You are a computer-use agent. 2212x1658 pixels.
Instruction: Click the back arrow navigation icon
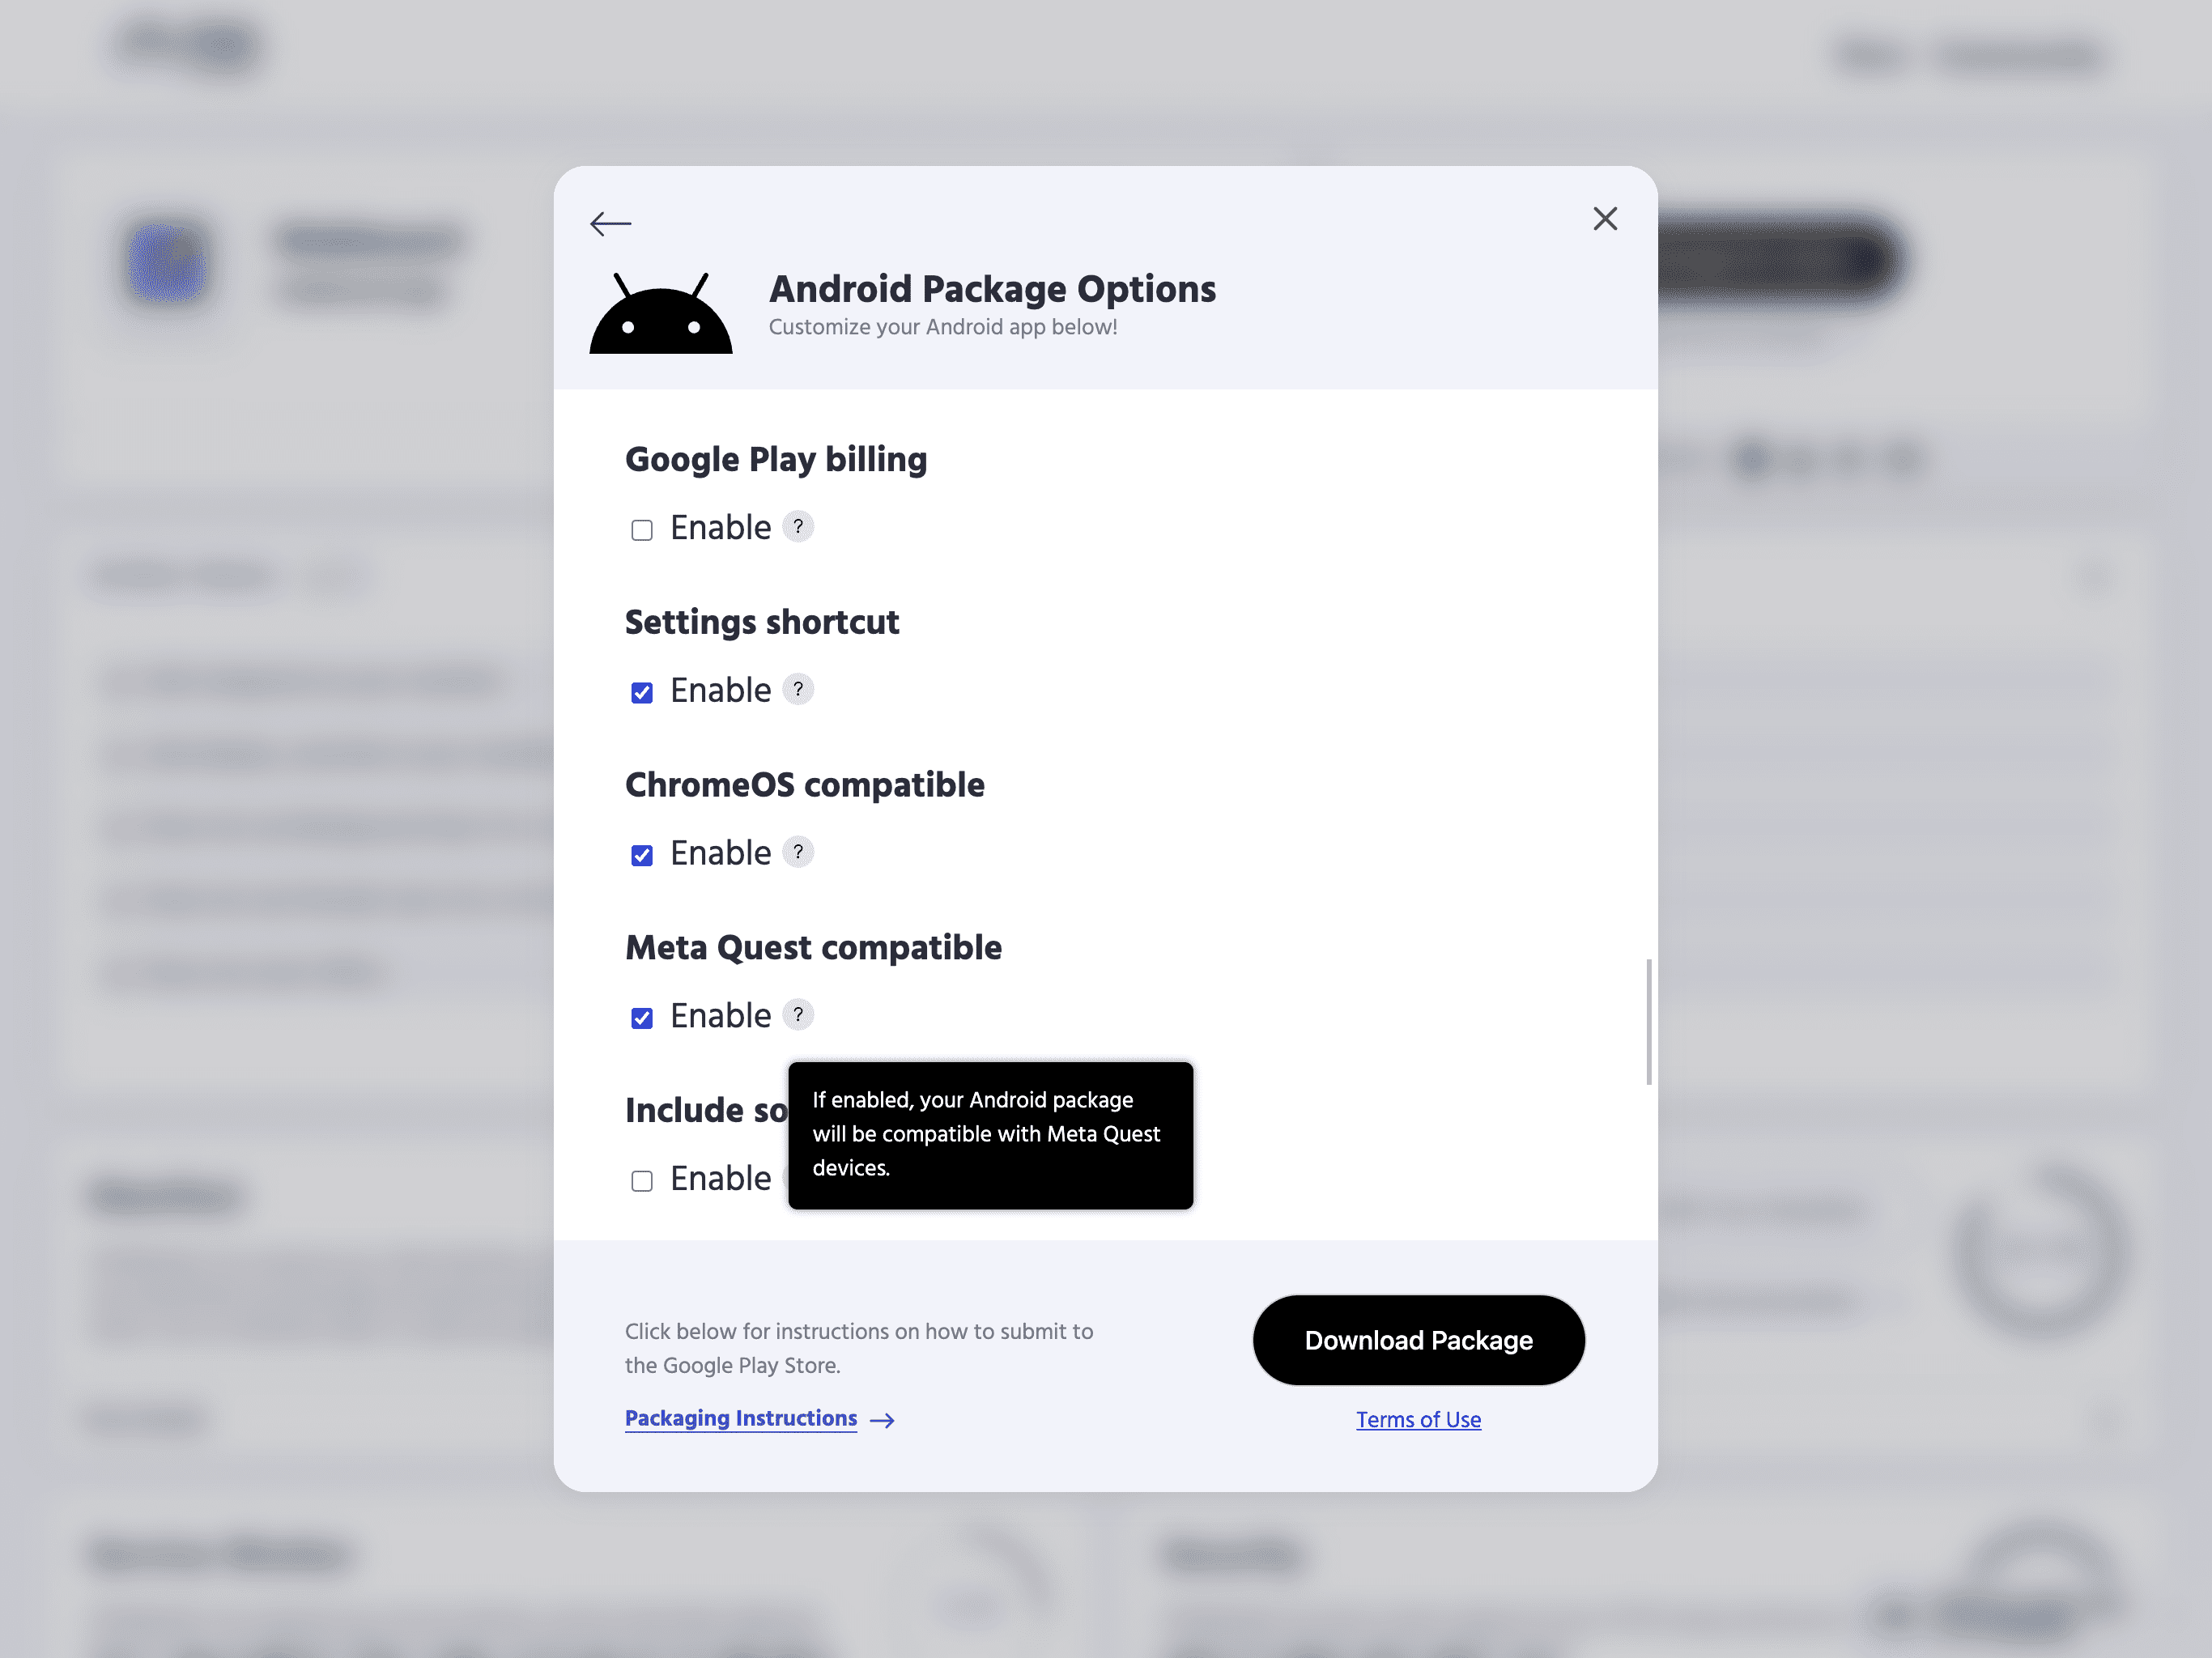tap(611, 221)
